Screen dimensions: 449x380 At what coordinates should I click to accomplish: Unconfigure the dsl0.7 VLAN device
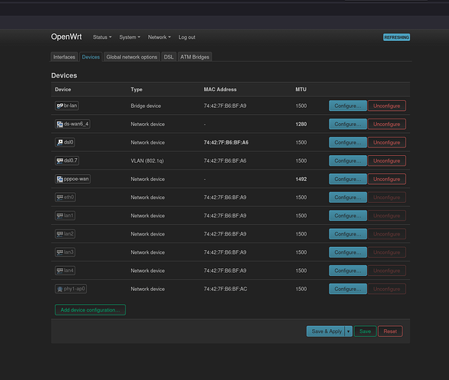point(387,160)
